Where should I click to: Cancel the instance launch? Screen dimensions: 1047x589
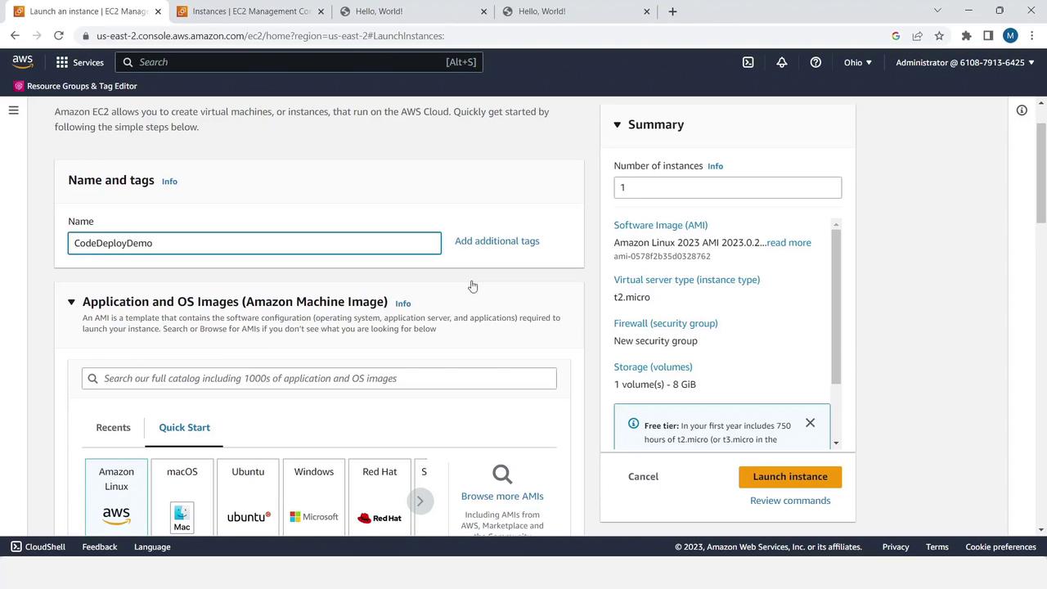(643, 477)
